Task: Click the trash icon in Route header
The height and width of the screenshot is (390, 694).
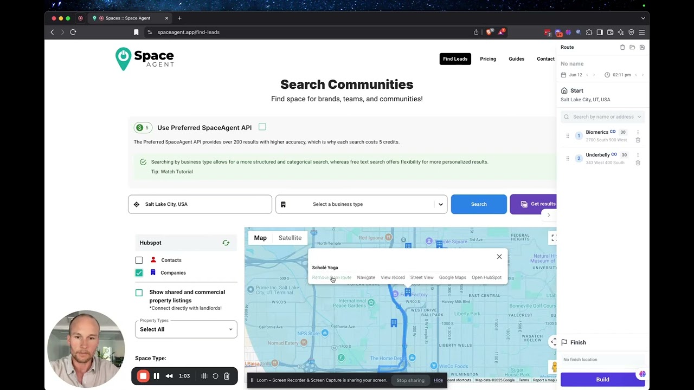Action: 622,47
